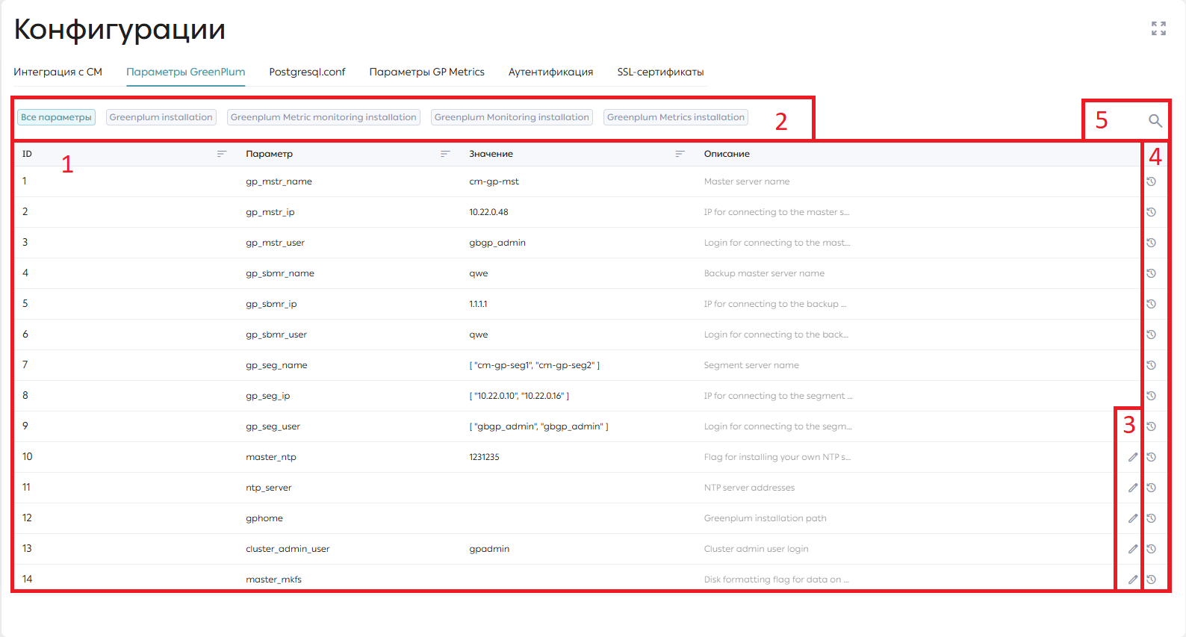Open history for ntp_server row
Screen dimensions: 1186x637
tap(1152, 488)
